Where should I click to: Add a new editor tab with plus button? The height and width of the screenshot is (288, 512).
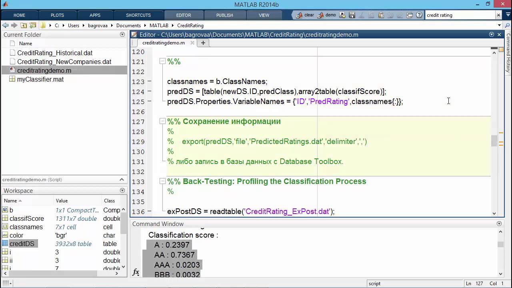coord(203,43)
